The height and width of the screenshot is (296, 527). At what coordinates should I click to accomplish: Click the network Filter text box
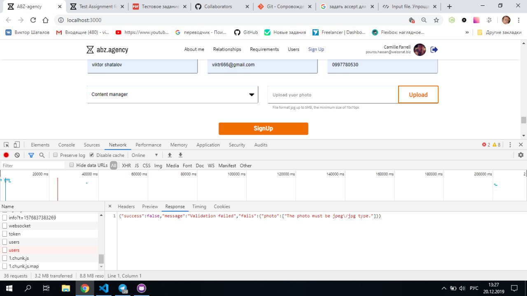pos(33,165)
